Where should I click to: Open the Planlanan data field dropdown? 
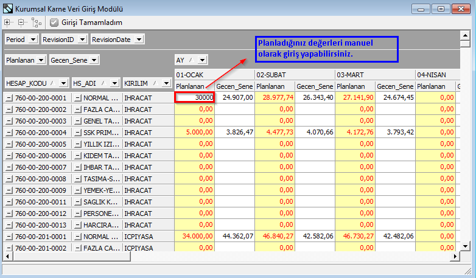pyautogui.click(x=41, y=60)
